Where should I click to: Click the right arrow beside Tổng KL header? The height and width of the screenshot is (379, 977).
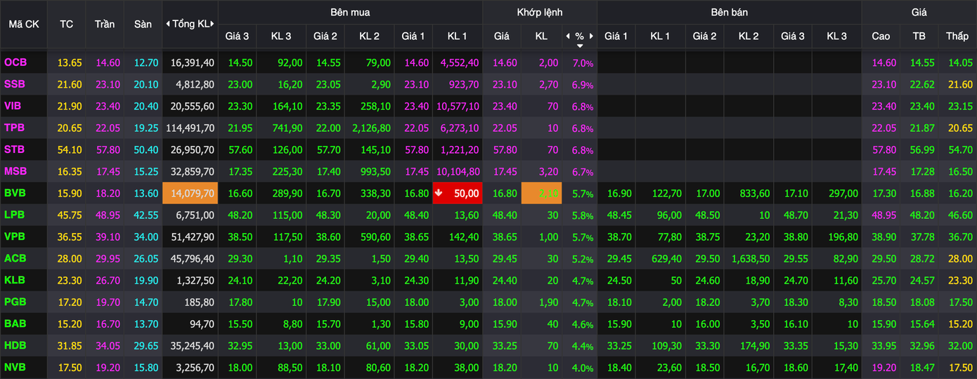coord(212,24)
